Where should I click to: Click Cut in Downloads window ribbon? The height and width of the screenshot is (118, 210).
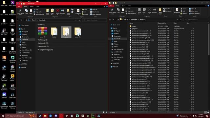[36, 10]
